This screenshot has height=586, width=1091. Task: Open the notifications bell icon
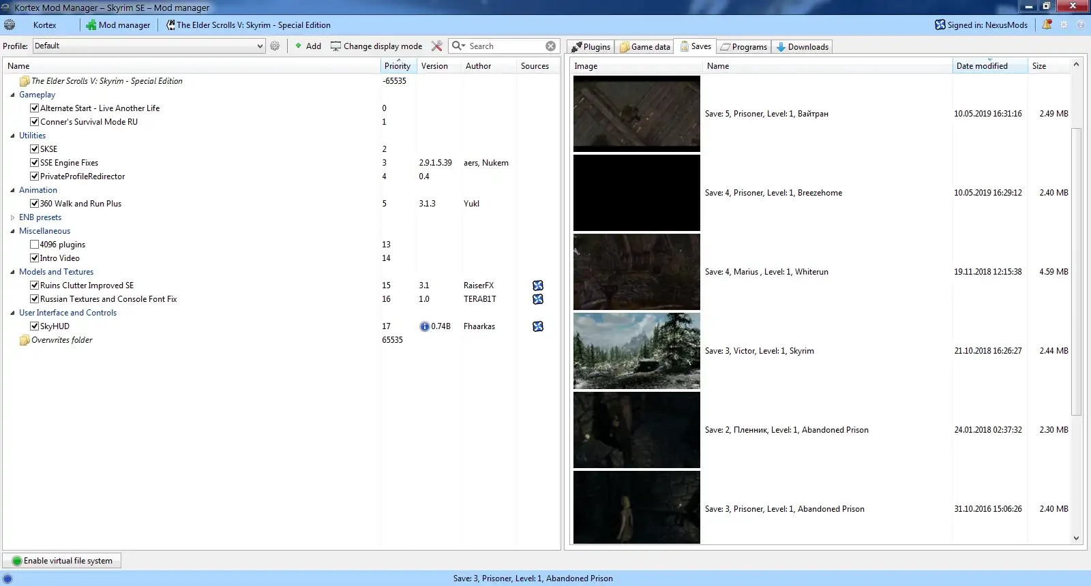pyautogui.click(x=1047, y=25)
